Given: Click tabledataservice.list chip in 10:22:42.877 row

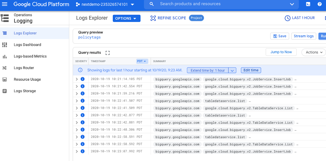Looking at the screenshot, I should [225, 115].
